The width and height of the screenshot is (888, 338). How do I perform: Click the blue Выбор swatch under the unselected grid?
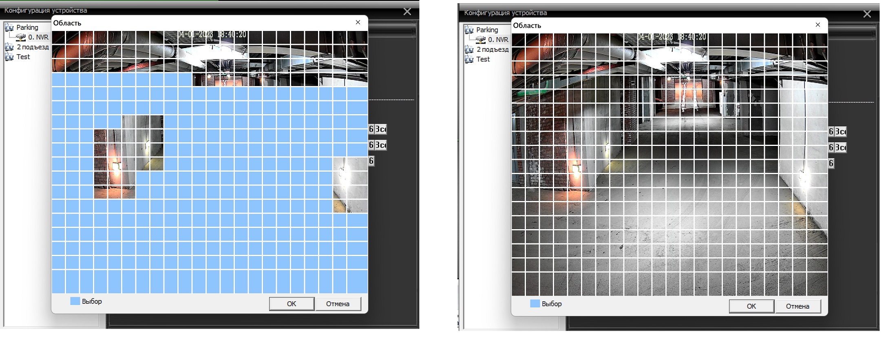[535, 304]
